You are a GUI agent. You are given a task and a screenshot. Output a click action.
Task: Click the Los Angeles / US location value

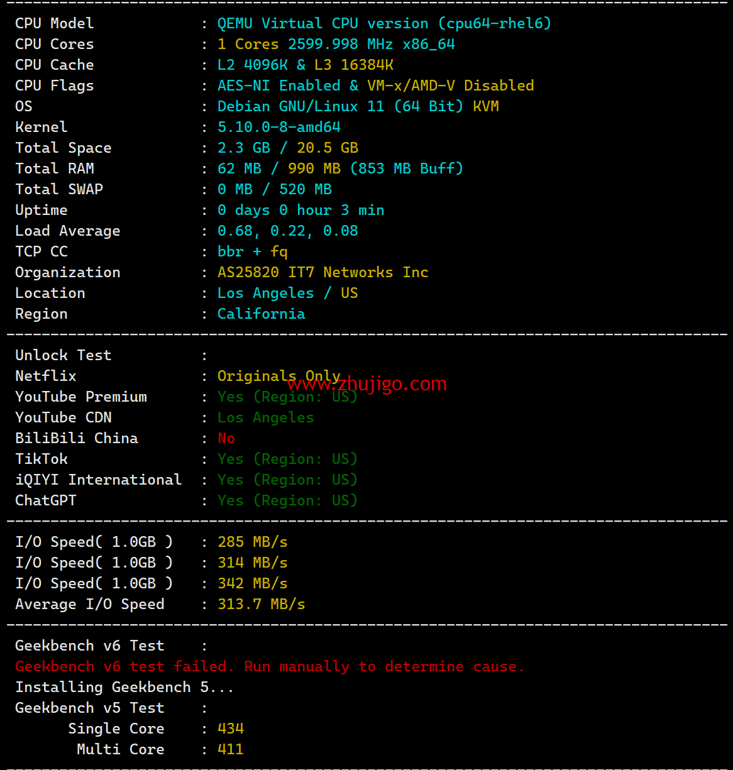coord(287,294)
